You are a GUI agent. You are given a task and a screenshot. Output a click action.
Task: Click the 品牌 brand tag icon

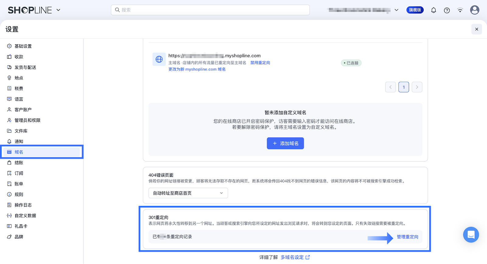pos(9,237)
